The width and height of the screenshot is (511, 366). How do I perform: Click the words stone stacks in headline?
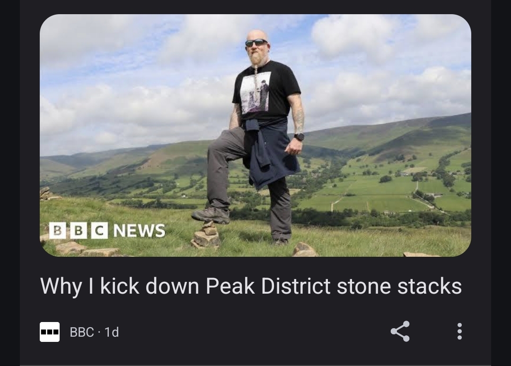click(399, 286)
